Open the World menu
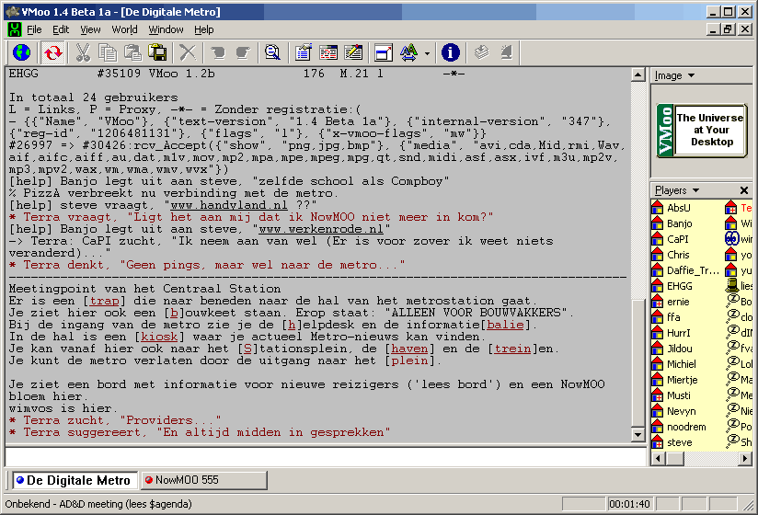758x515 pixels. (x=125, y=30)
